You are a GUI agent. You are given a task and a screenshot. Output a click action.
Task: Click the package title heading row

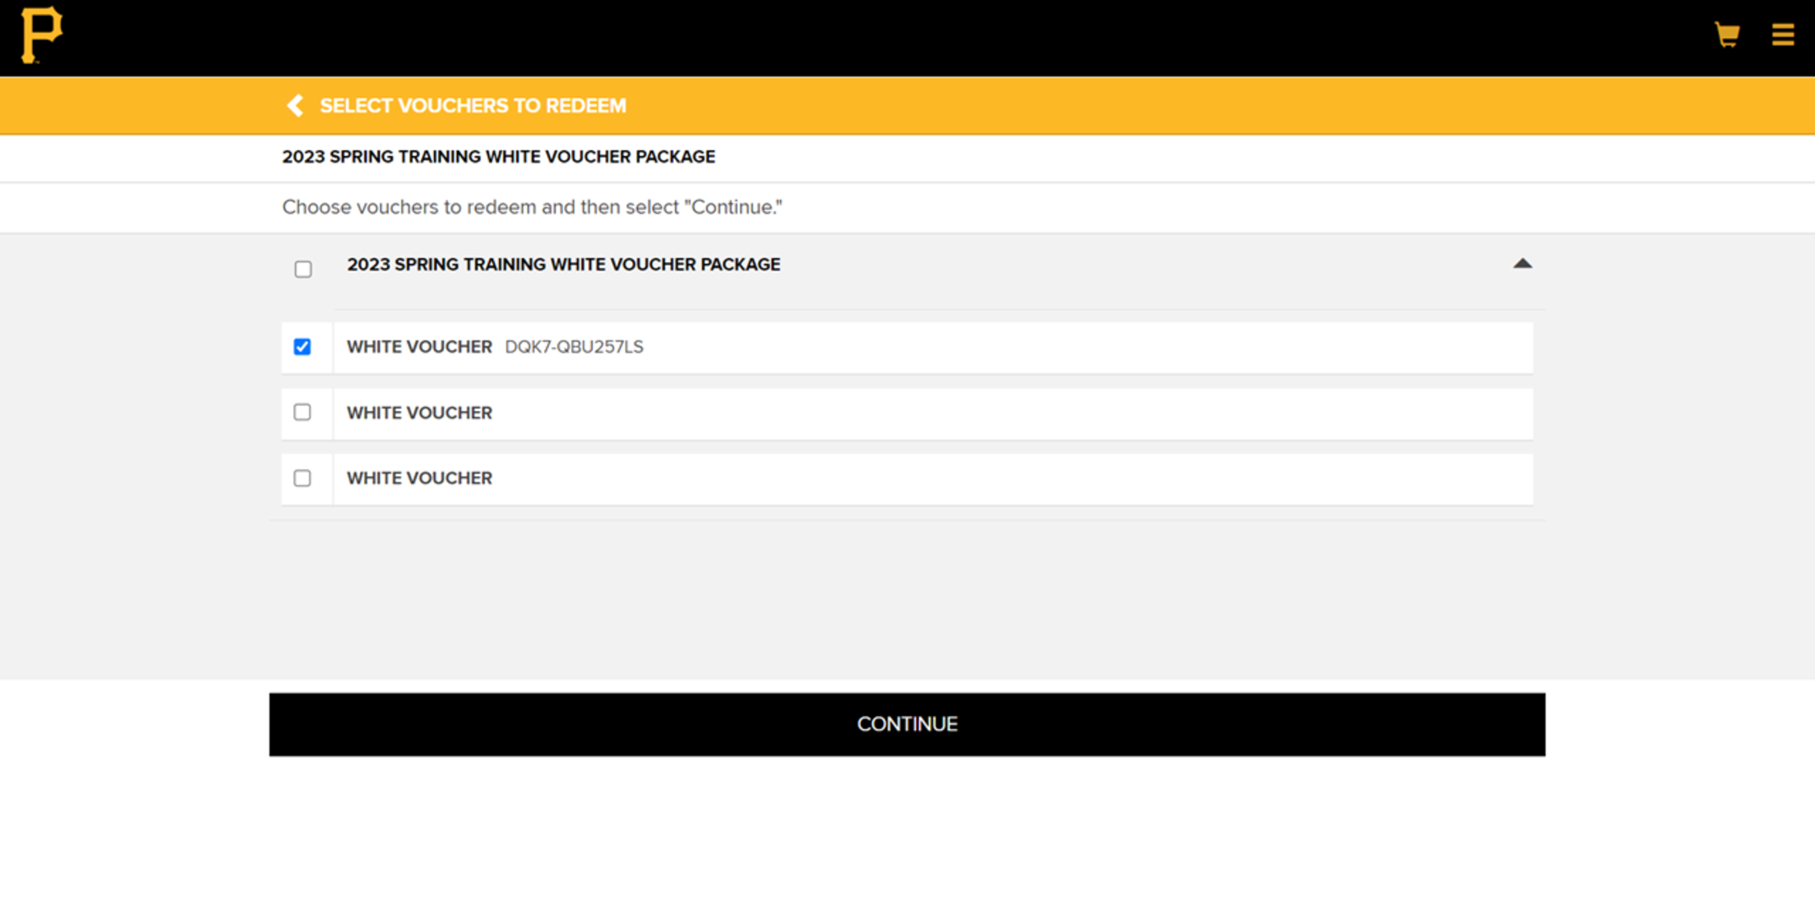point(564,264)
